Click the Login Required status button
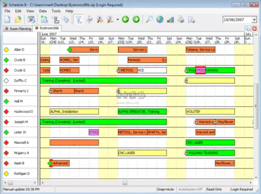The image size is (261, 194). pyautogui.click(x=241, y=189)
